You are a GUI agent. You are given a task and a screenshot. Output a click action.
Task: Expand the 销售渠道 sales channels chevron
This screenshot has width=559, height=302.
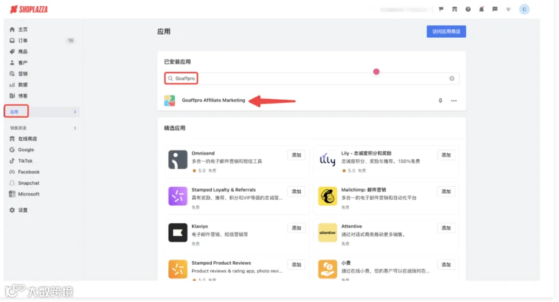click(75, 128)
